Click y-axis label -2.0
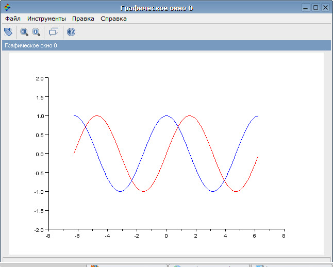 [39, 230]
